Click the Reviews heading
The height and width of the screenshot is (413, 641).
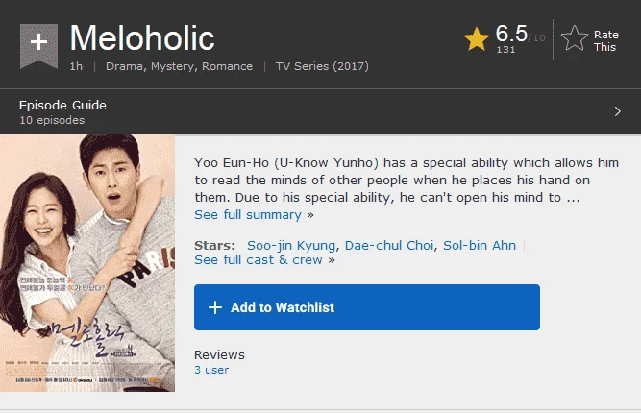click(219, 354)
